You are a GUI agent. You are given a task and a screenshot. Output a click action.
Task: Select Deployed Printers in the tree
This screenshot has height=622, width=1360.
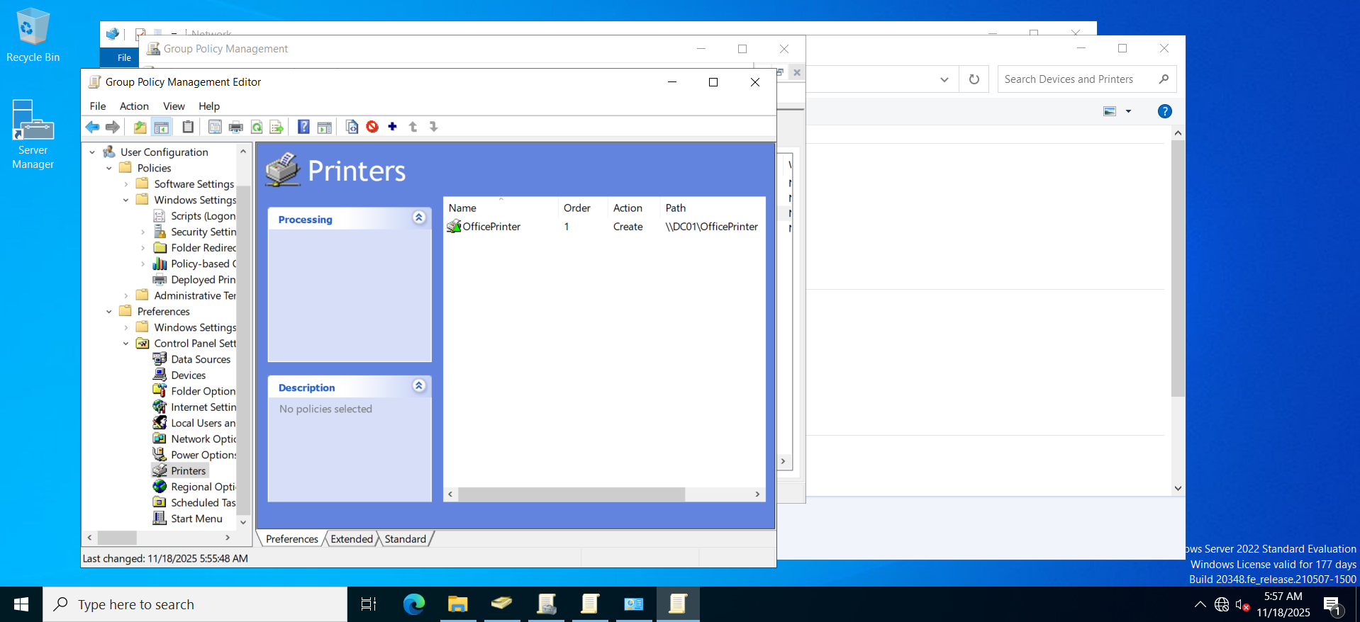203,280
